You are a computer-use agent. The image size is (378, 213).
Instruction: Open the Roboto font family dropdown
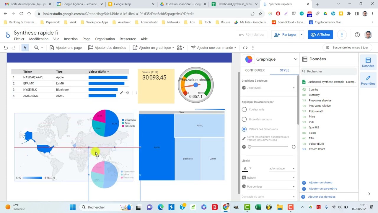click(x=268, y=178)
